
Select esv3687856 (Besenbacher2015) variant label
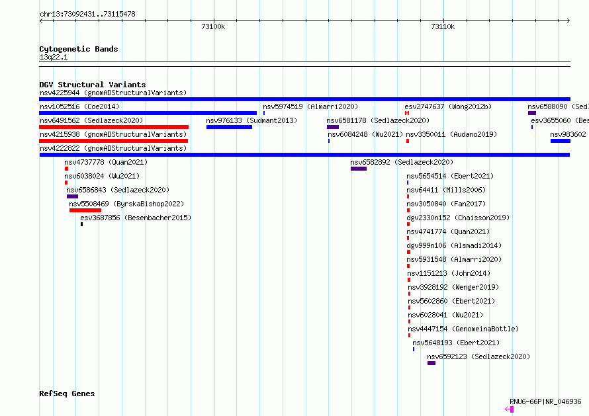[x=136, y=218]
